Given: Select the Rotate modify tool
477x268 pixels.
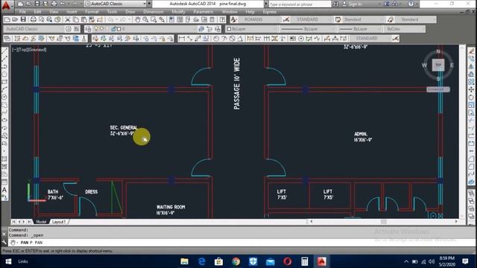Looking at the screenshot, I should point(471,98).
